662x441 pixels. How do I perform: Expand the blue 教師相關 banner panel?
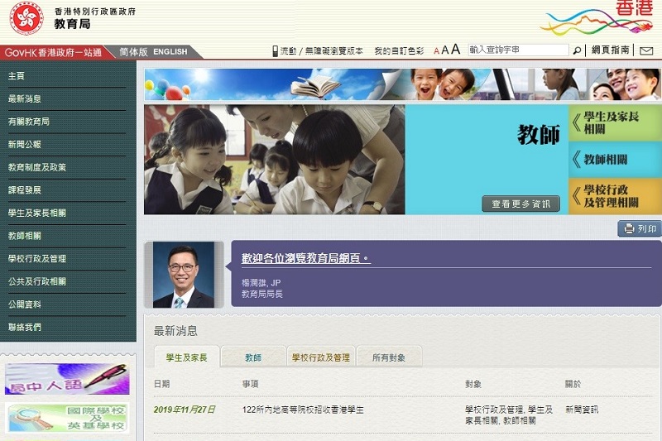point(614,160)
